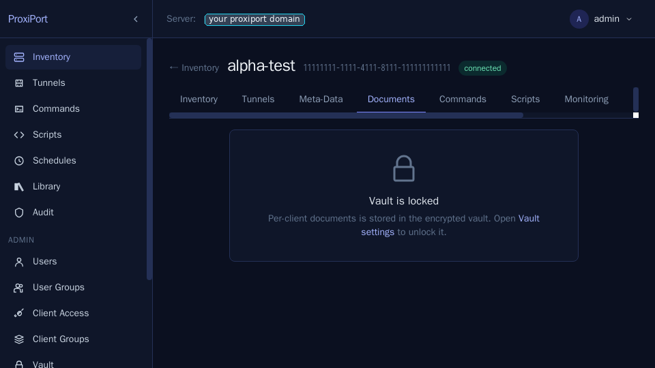The height and width of the screenshot is (368, 655).
Task: Click the Commands terminal icon in sidebar
Action: [19, 109]
